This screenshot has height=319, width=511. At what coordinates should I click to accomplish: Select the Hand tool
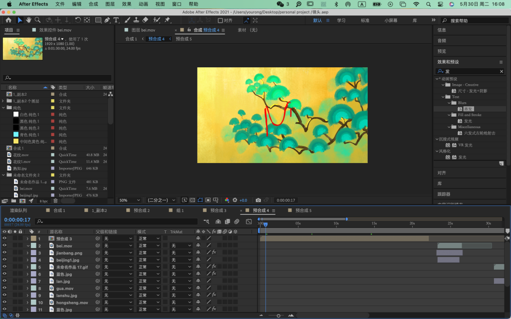(28, 20)
